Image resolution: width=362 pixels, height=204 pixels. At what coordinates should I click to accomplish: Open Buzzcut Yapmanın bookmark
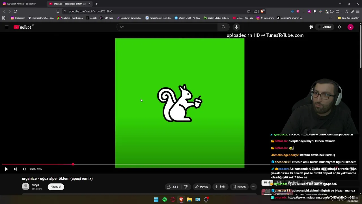tap(290, 18)
